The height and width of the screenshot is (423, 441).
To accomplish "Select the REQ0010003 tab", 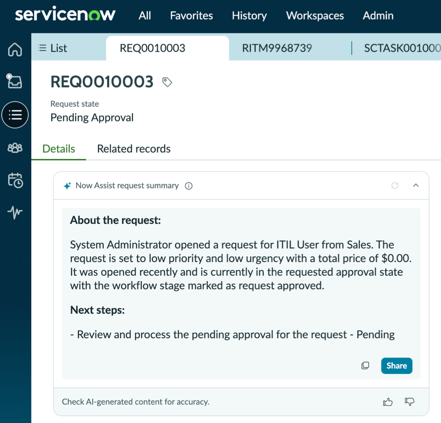I will click(x=168, y=48).
